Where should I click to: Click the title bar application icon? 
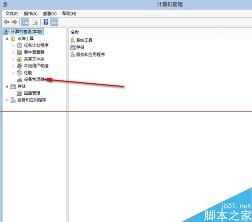point(5,5)
